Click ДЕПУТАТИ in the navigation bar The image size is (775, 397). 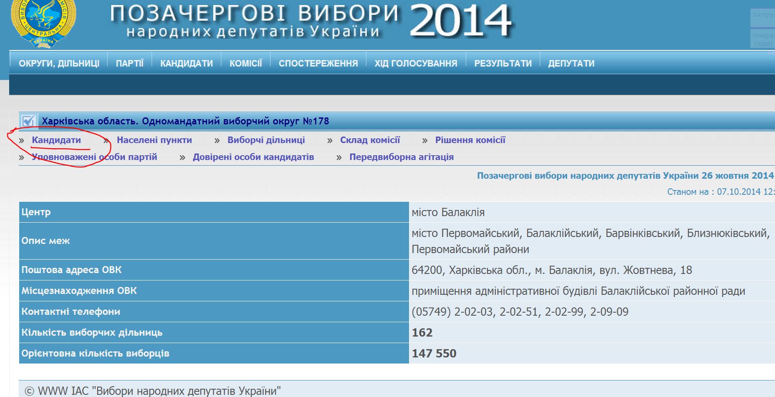[571, 63]
